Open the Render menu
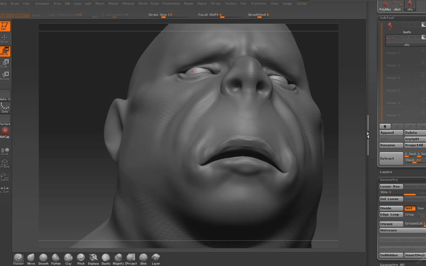 tap(189, 4)
